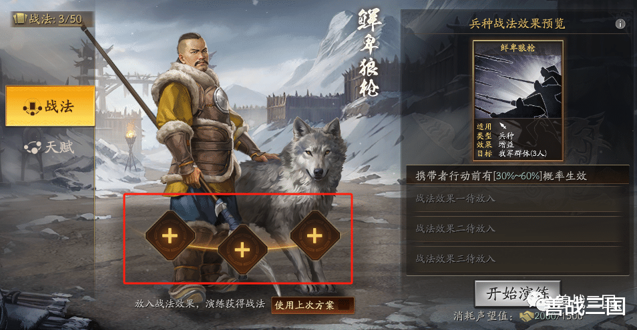This screenshot has width=637, height=330.
Task: Select the 战法效果二待放入 row
Action: (x=517, y=228)
